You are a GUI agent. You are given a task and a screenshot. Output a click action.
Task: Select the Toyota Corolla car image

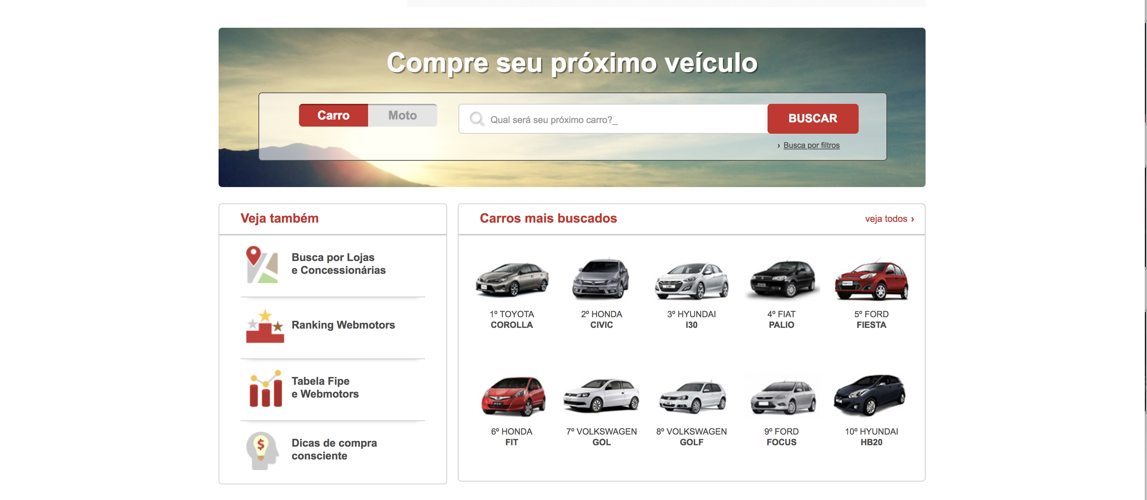click(x=512, y=280)
